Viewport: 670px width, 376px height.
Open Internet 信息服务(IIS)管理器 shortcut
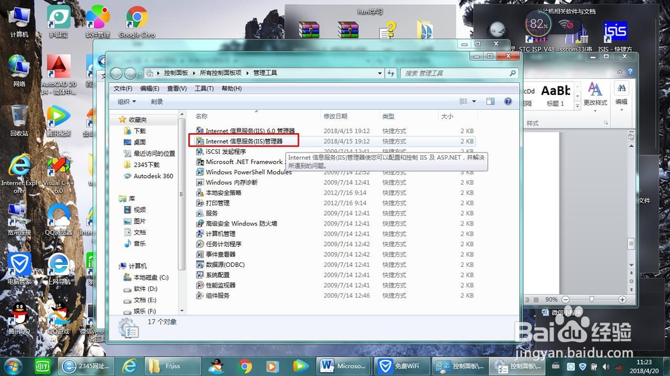tap(244, 141)
